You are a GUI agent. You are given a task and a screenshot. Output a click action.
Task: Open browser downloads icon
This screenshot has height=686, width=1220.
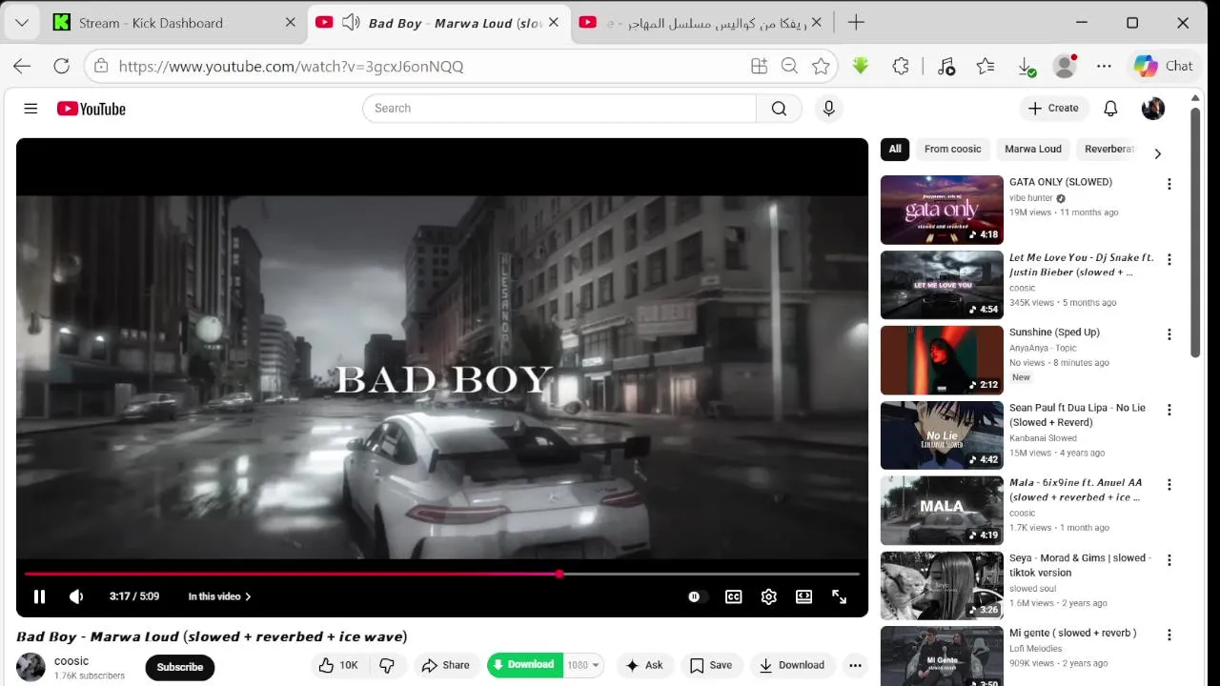[1027, 66]
